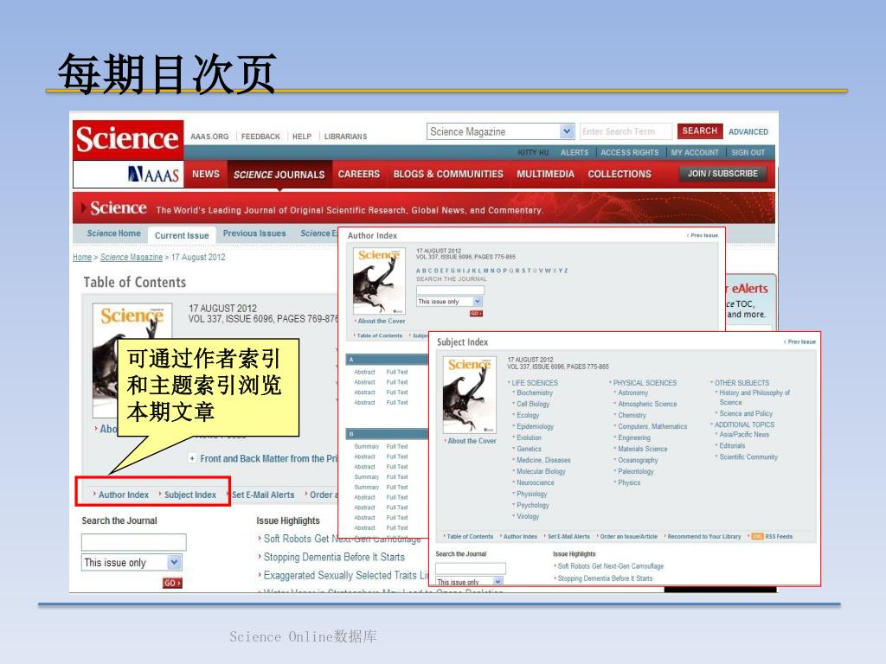Open the HELP link
Image resolution: width=886 pixels, height=664 pixels.
(302, 137)
